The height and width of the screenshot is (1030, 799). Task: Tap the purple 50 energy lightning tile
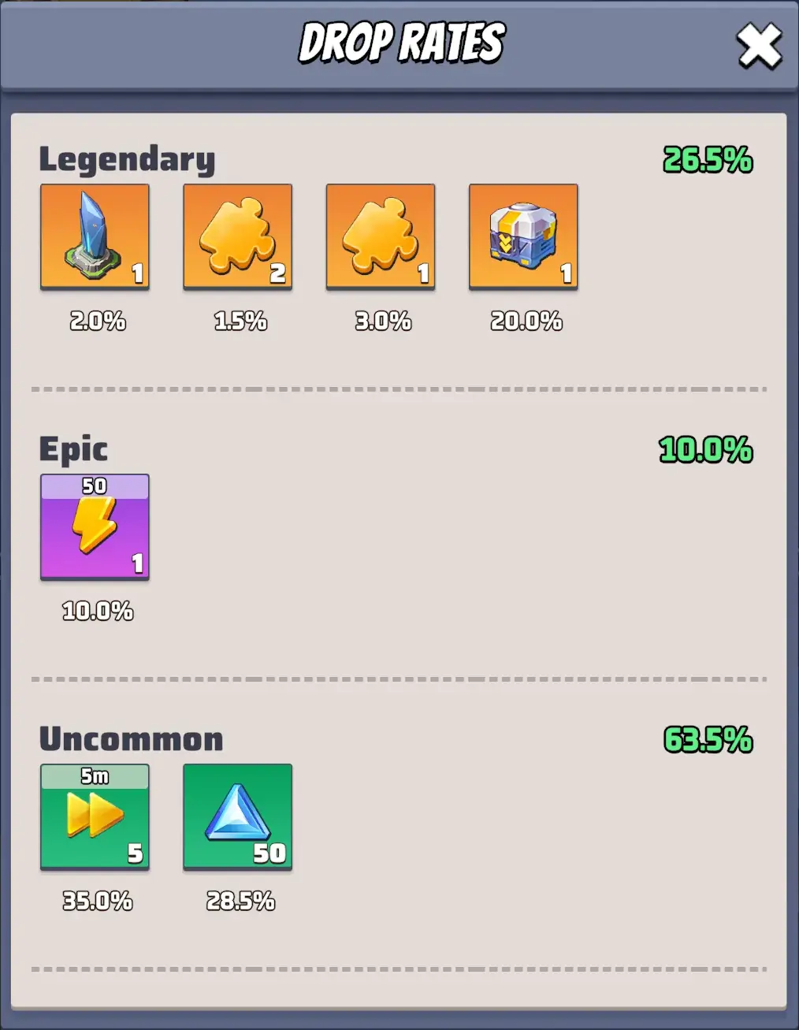[95, 527]
